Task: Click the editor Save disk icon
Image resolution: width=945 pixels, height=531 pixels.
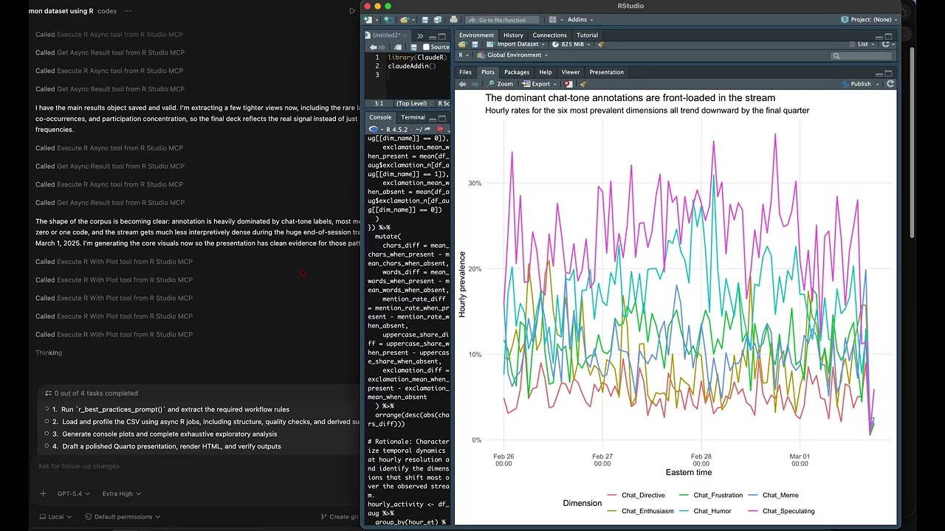Action: [413, 47]
